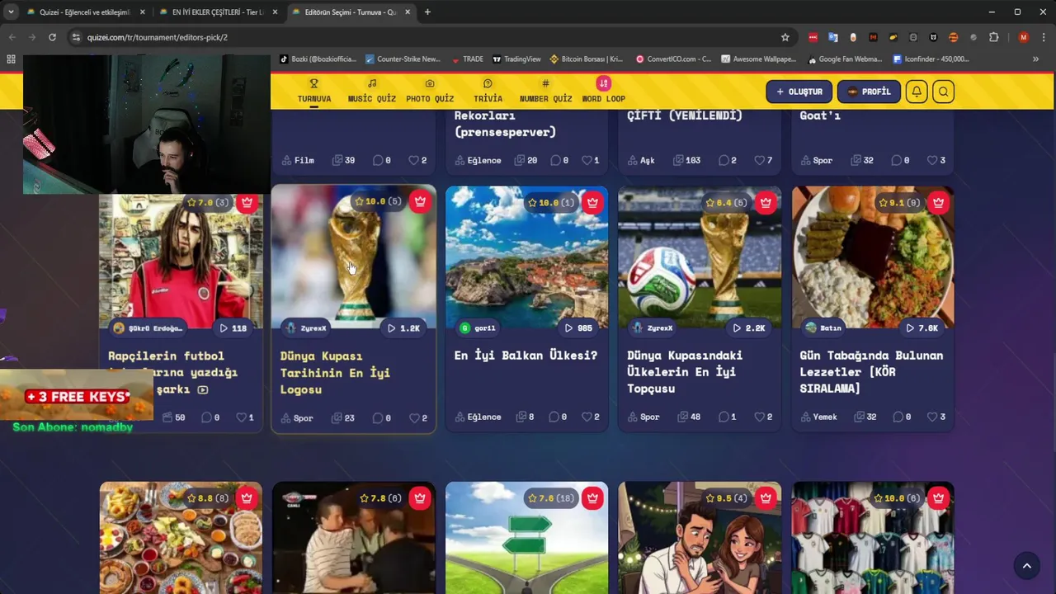Click crown badge on En İyi Topçusu card
Image resolution: width=1056 pixels, height=594 pixels.
point(766,202)
